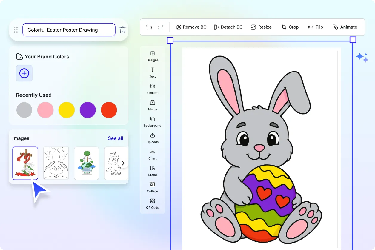Crop the bunny image

point(290,27)
